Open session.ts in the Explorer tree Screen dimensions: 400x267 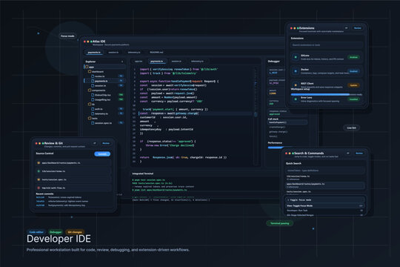coord(105,85)
